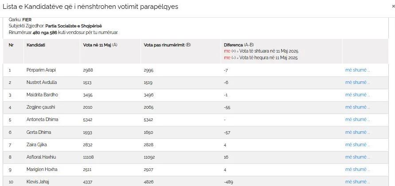This screenshot has width=395, height=186.
Task: Open 'më shumë' for Përparim Arapi
Action: (357, 70)
